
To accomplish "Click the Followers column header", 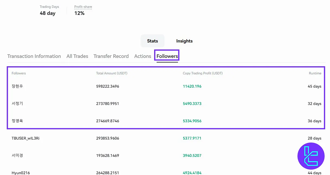I will [x=19, y=73].
